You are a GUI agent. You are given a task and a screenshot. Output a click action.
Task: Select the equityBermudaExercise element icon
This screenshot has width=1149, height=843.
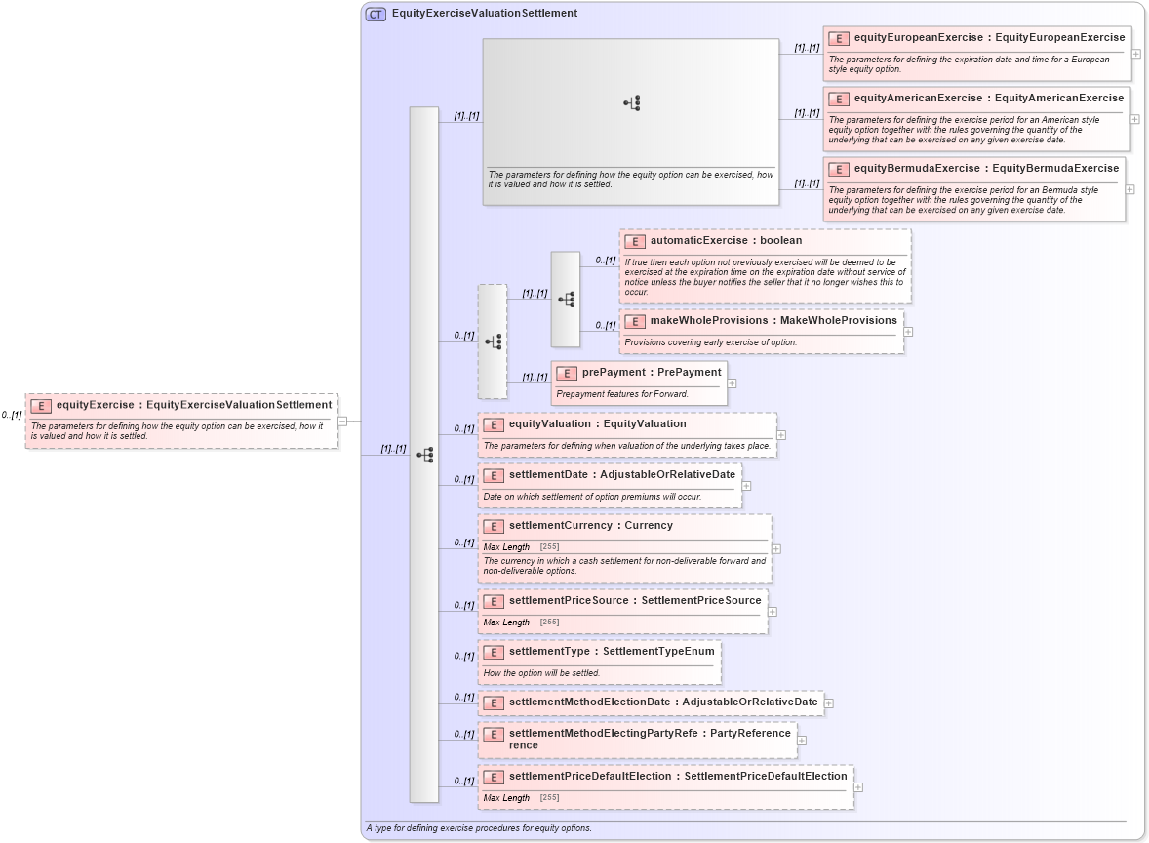838,168
